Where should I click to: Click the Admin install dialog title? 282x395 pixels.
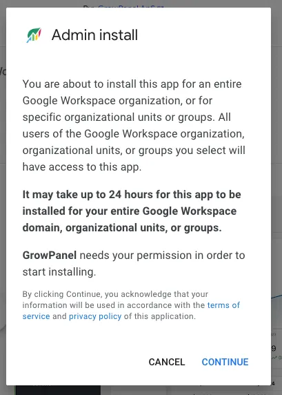pos(94,35)
